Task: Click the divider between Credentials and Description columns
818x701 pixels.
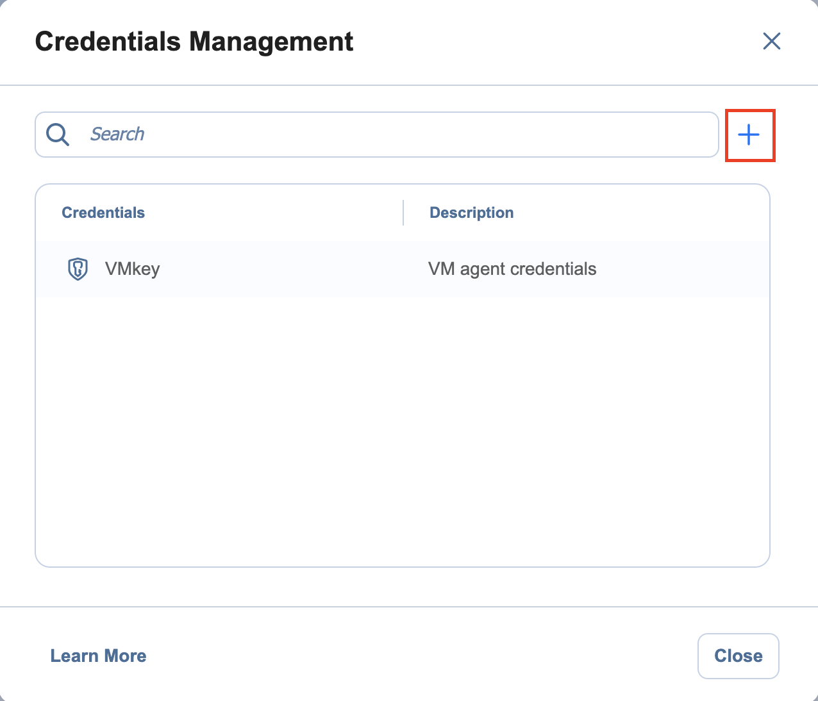Action: pyautogui.click(x=403, y=212)
